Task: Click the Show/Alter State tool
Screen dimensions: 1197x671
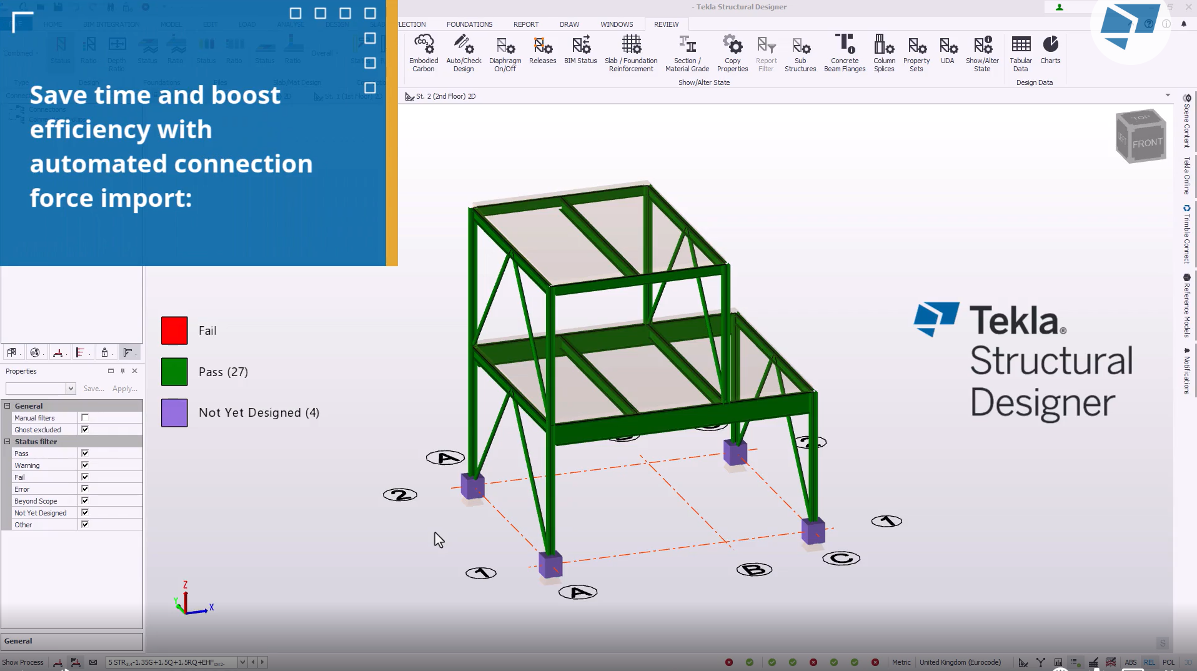Action: click(982, 54)
